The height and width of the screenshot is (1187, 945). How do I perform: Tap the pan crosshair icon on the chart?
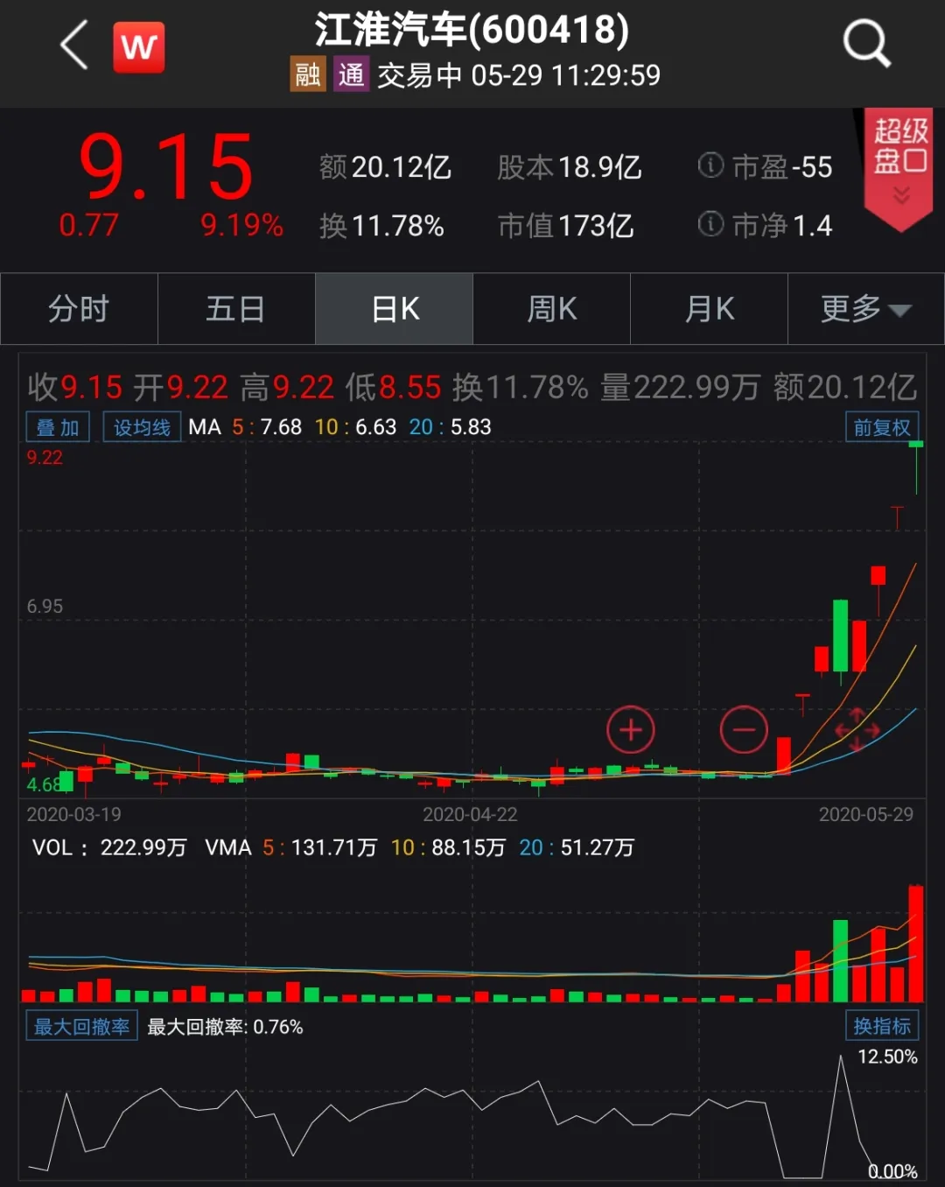pyautogui.click(x=857, y=729)
